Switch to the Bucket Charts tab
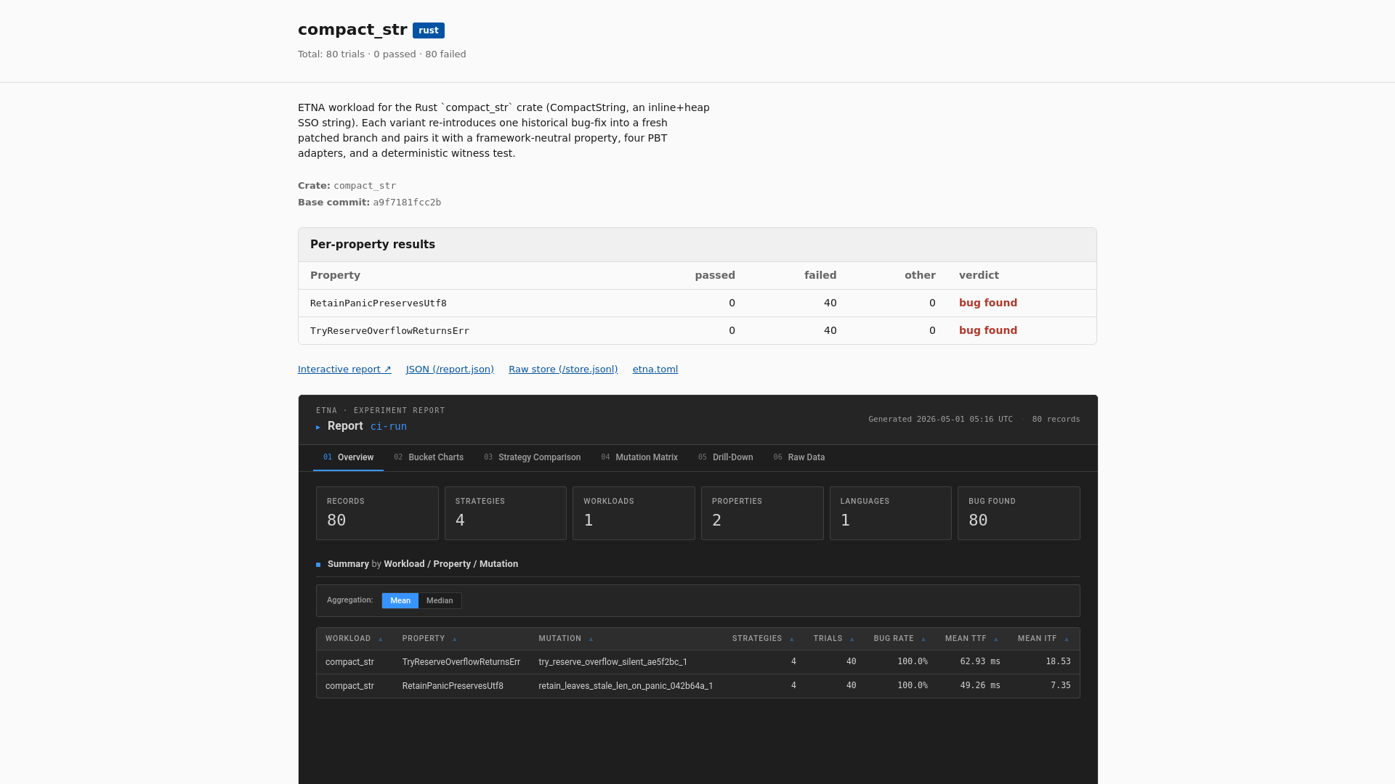The image size is (1395, 784). (429, 457)
